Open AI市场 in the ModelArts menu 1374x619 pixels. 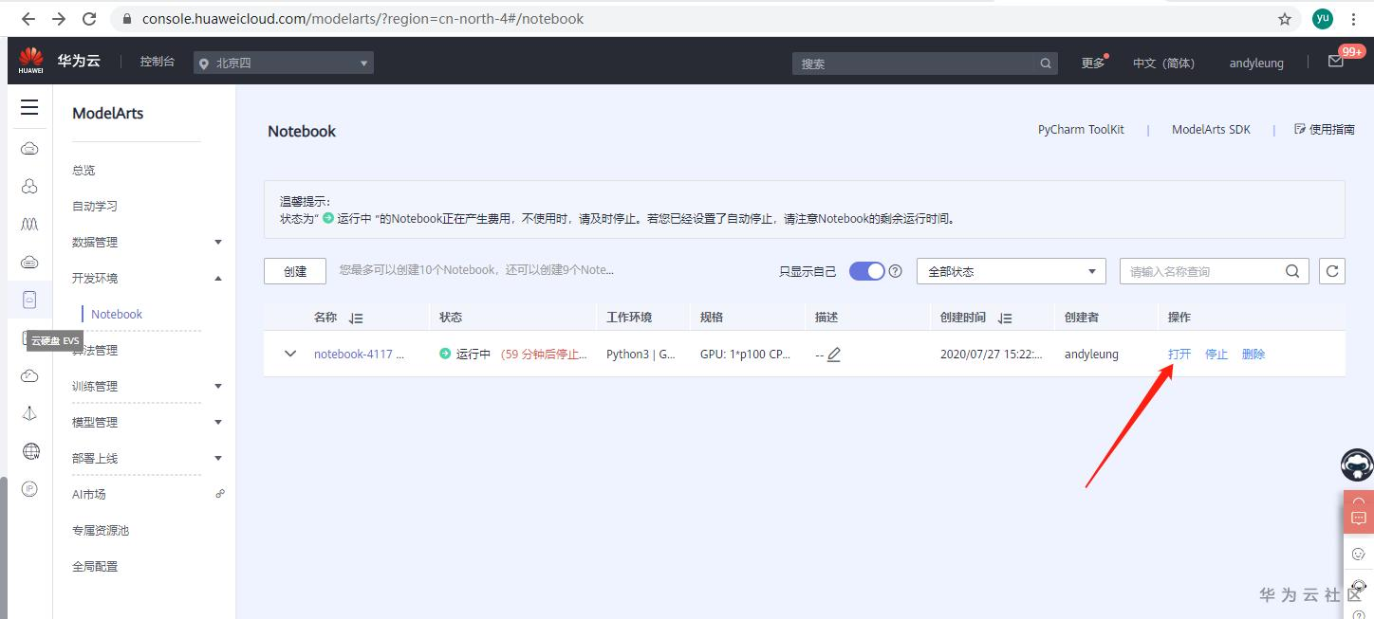tap(89, 494)
